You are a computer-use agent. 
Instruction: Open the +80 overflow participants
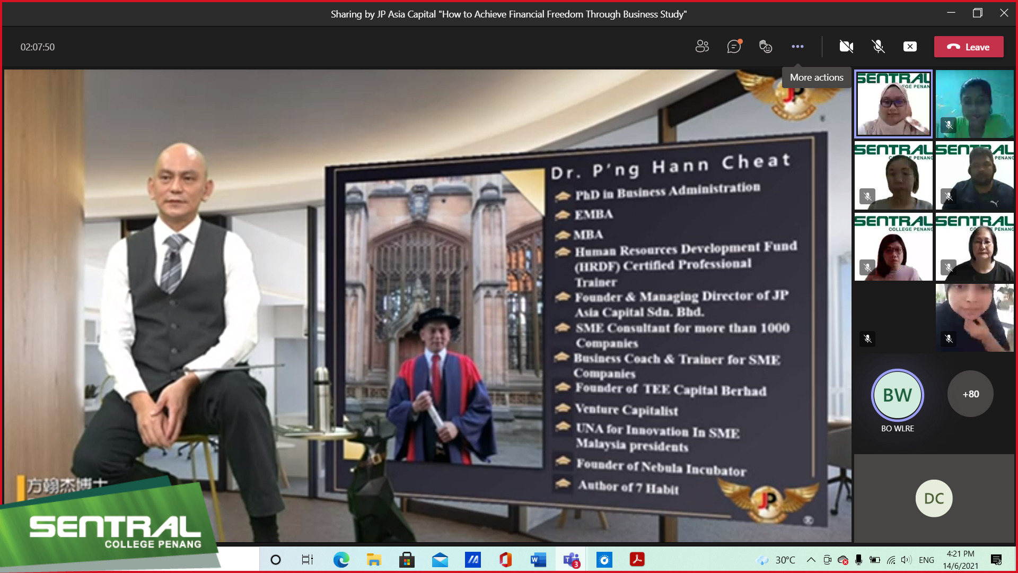[971, 394]
